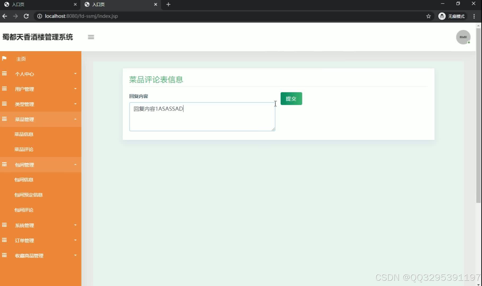Select 个人中心 menu label

24,74
